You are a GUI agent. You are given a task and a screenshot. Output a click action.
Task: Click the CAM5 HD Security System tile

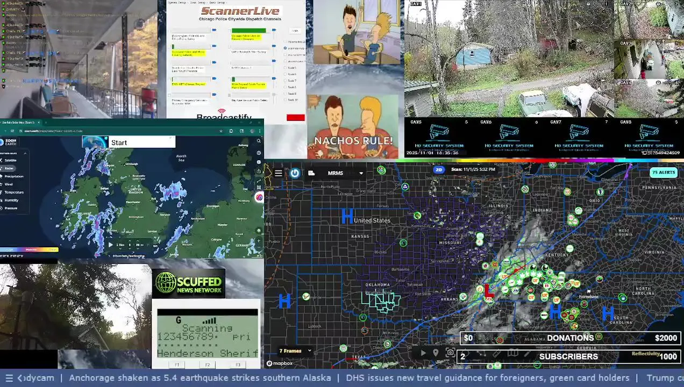coord(439,137)
